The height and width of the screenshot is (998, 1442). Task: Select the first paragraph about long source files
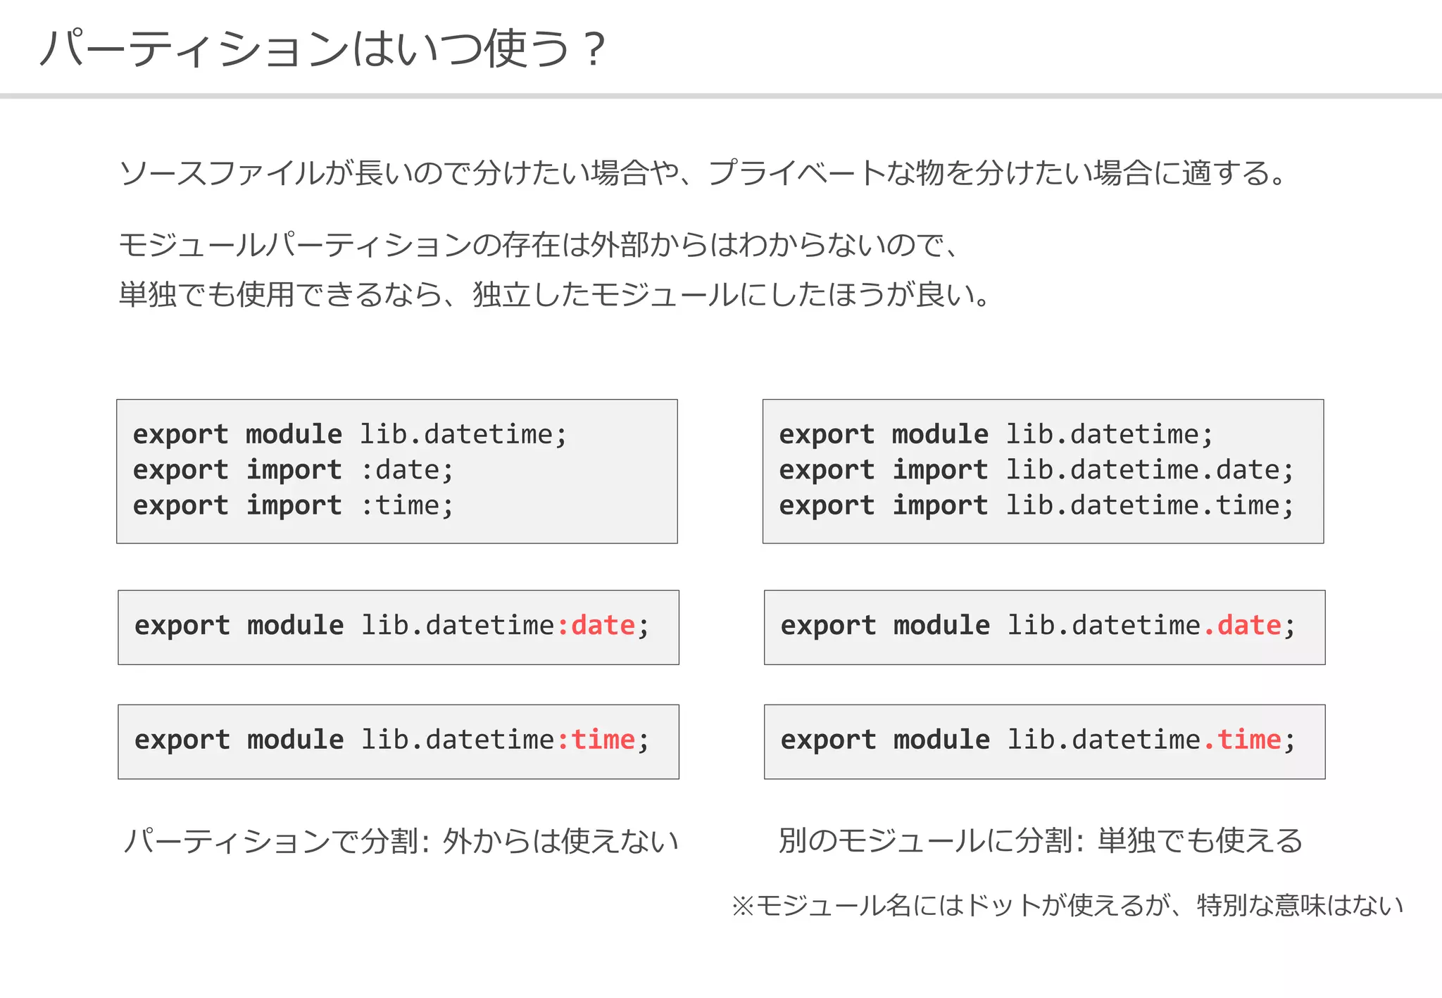click(x=703, y=173)
